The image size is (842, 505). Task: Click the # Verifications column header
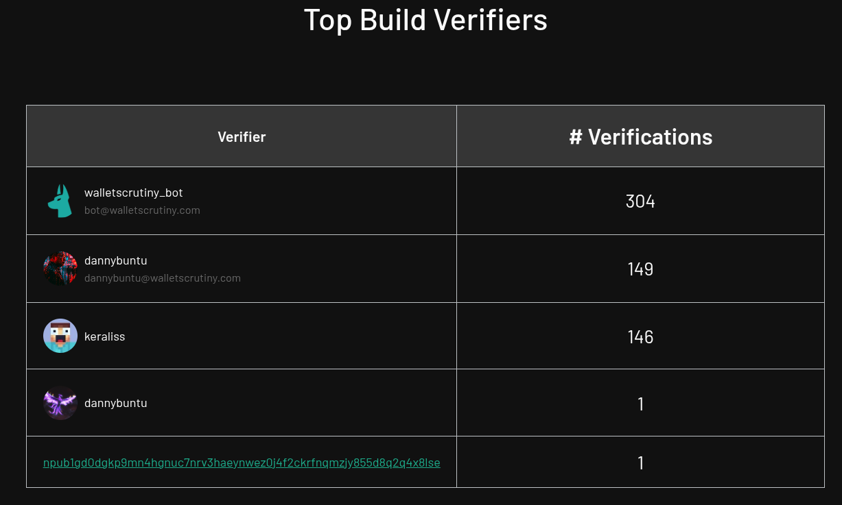(640, 136)
